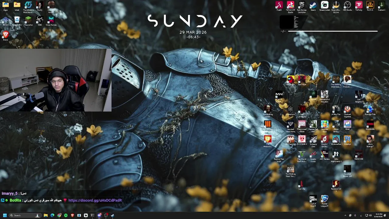Launch Little Nightmares II shortcut
389x219 pixels.
click(336, 156)
